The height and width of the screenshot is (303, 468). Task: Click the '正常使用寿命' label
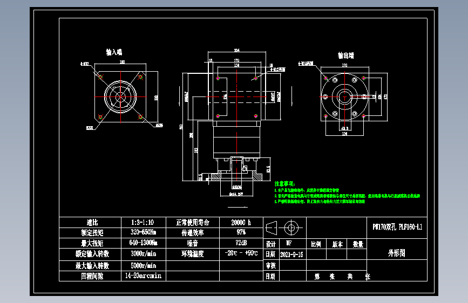coord(193,222)
